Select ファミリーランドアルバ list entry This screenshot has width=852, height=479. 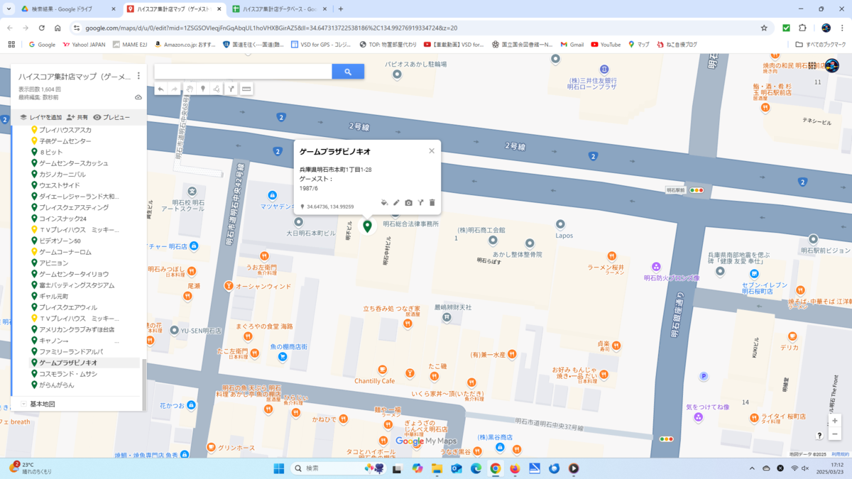tap(71, 351)
